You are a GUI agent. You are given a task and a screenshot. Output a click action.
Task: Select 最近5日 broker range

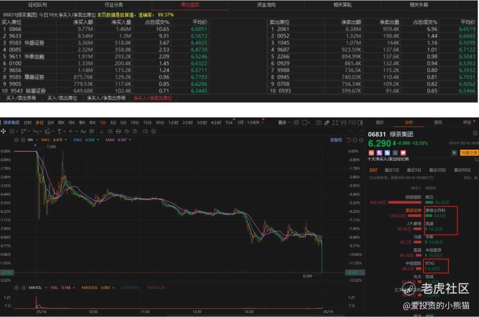[x=414, y=170]
